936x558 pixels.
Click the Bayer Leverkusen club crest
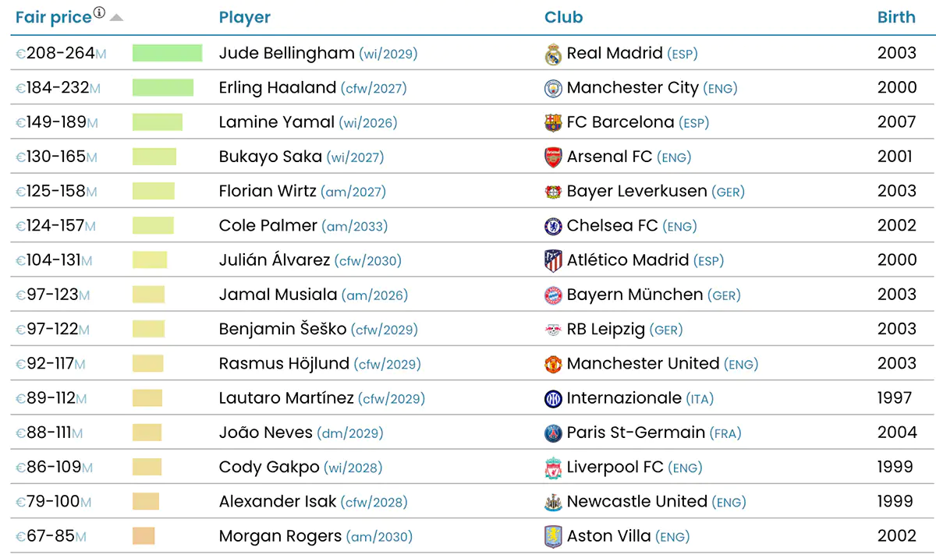point(553,192)
